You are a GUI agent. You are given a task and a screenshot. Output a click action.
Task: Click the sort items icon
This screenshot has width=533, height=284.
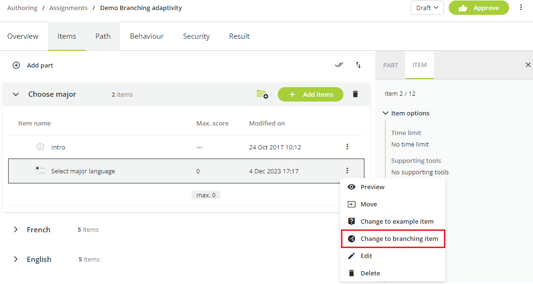point(358,65)
